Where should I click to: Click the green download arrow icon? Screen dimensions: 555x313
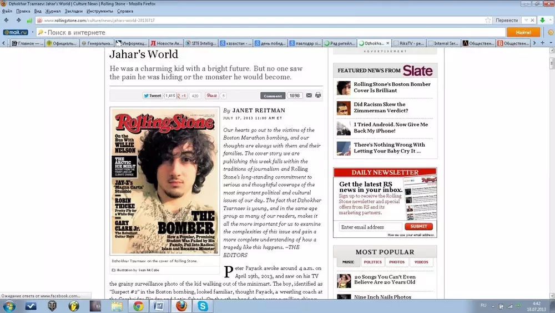click(542, 20)
